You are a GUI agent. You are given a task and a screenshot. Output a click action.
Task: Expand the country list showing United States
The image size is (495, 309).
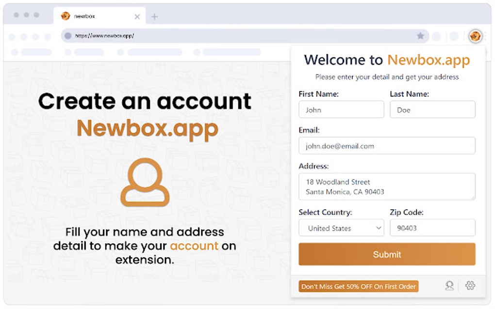coord(341,228)
